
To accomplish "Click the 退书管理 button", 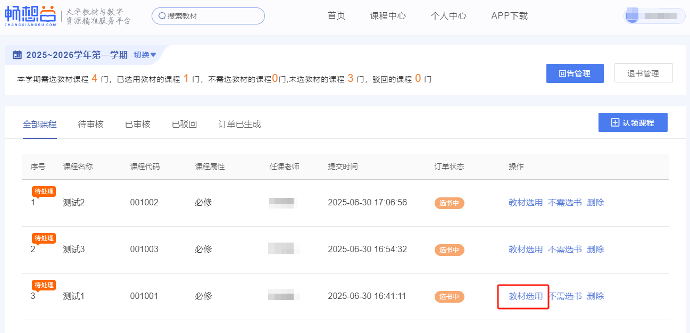I will pyautogui.click(x=643, y=73).
